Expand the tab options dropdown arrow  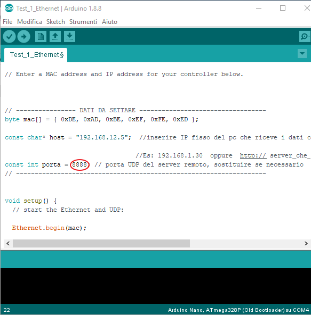[302, 54]
